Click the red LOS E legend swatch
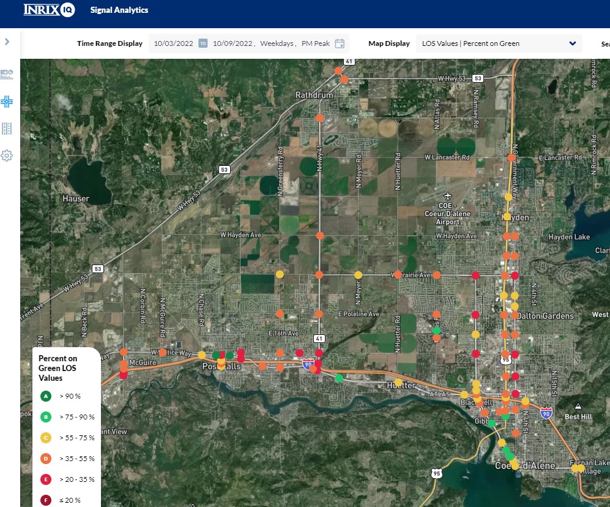 (45, 479)
